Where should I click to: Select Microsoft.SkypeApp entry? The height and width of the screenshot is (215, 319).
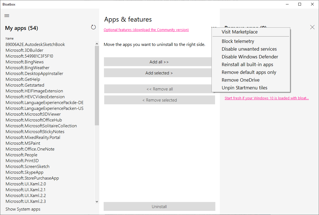[24, 172]
